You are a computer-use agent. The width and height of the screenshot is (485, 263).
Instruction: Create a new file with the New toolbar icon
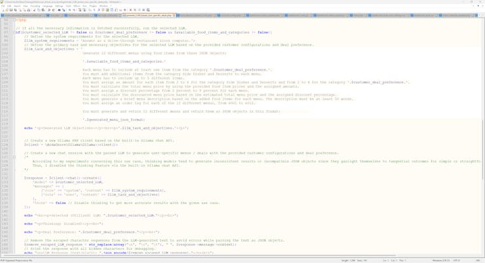tap(3, 10)
